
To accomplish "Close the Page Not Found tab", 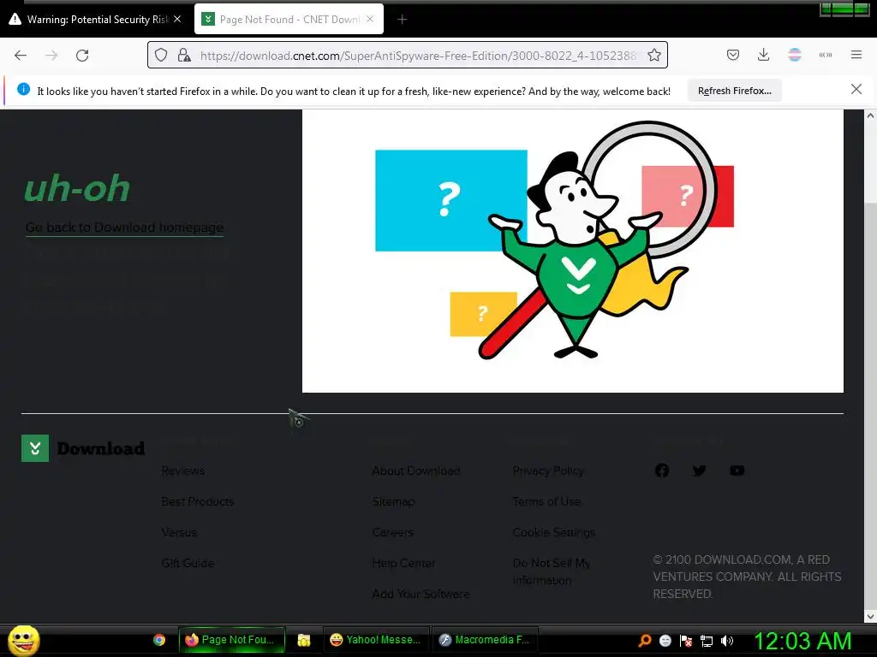I will coord(370,19).
